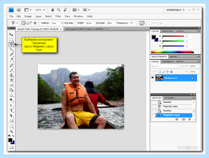Open the blend mode Normal dropdown
The height and width of the screenshot is (158, 209).
pos(165,66)
